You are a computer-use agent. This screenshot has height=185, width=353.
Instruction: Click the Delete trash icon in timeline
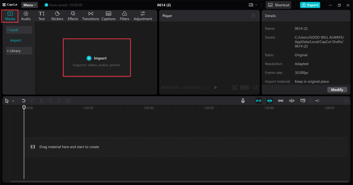click(68, 101)
